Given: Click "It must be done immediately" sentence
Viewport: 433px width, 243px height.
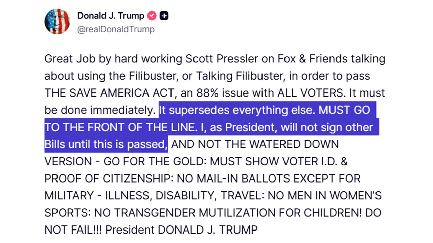Looking at the screenshot, I should tap(99, 110).
